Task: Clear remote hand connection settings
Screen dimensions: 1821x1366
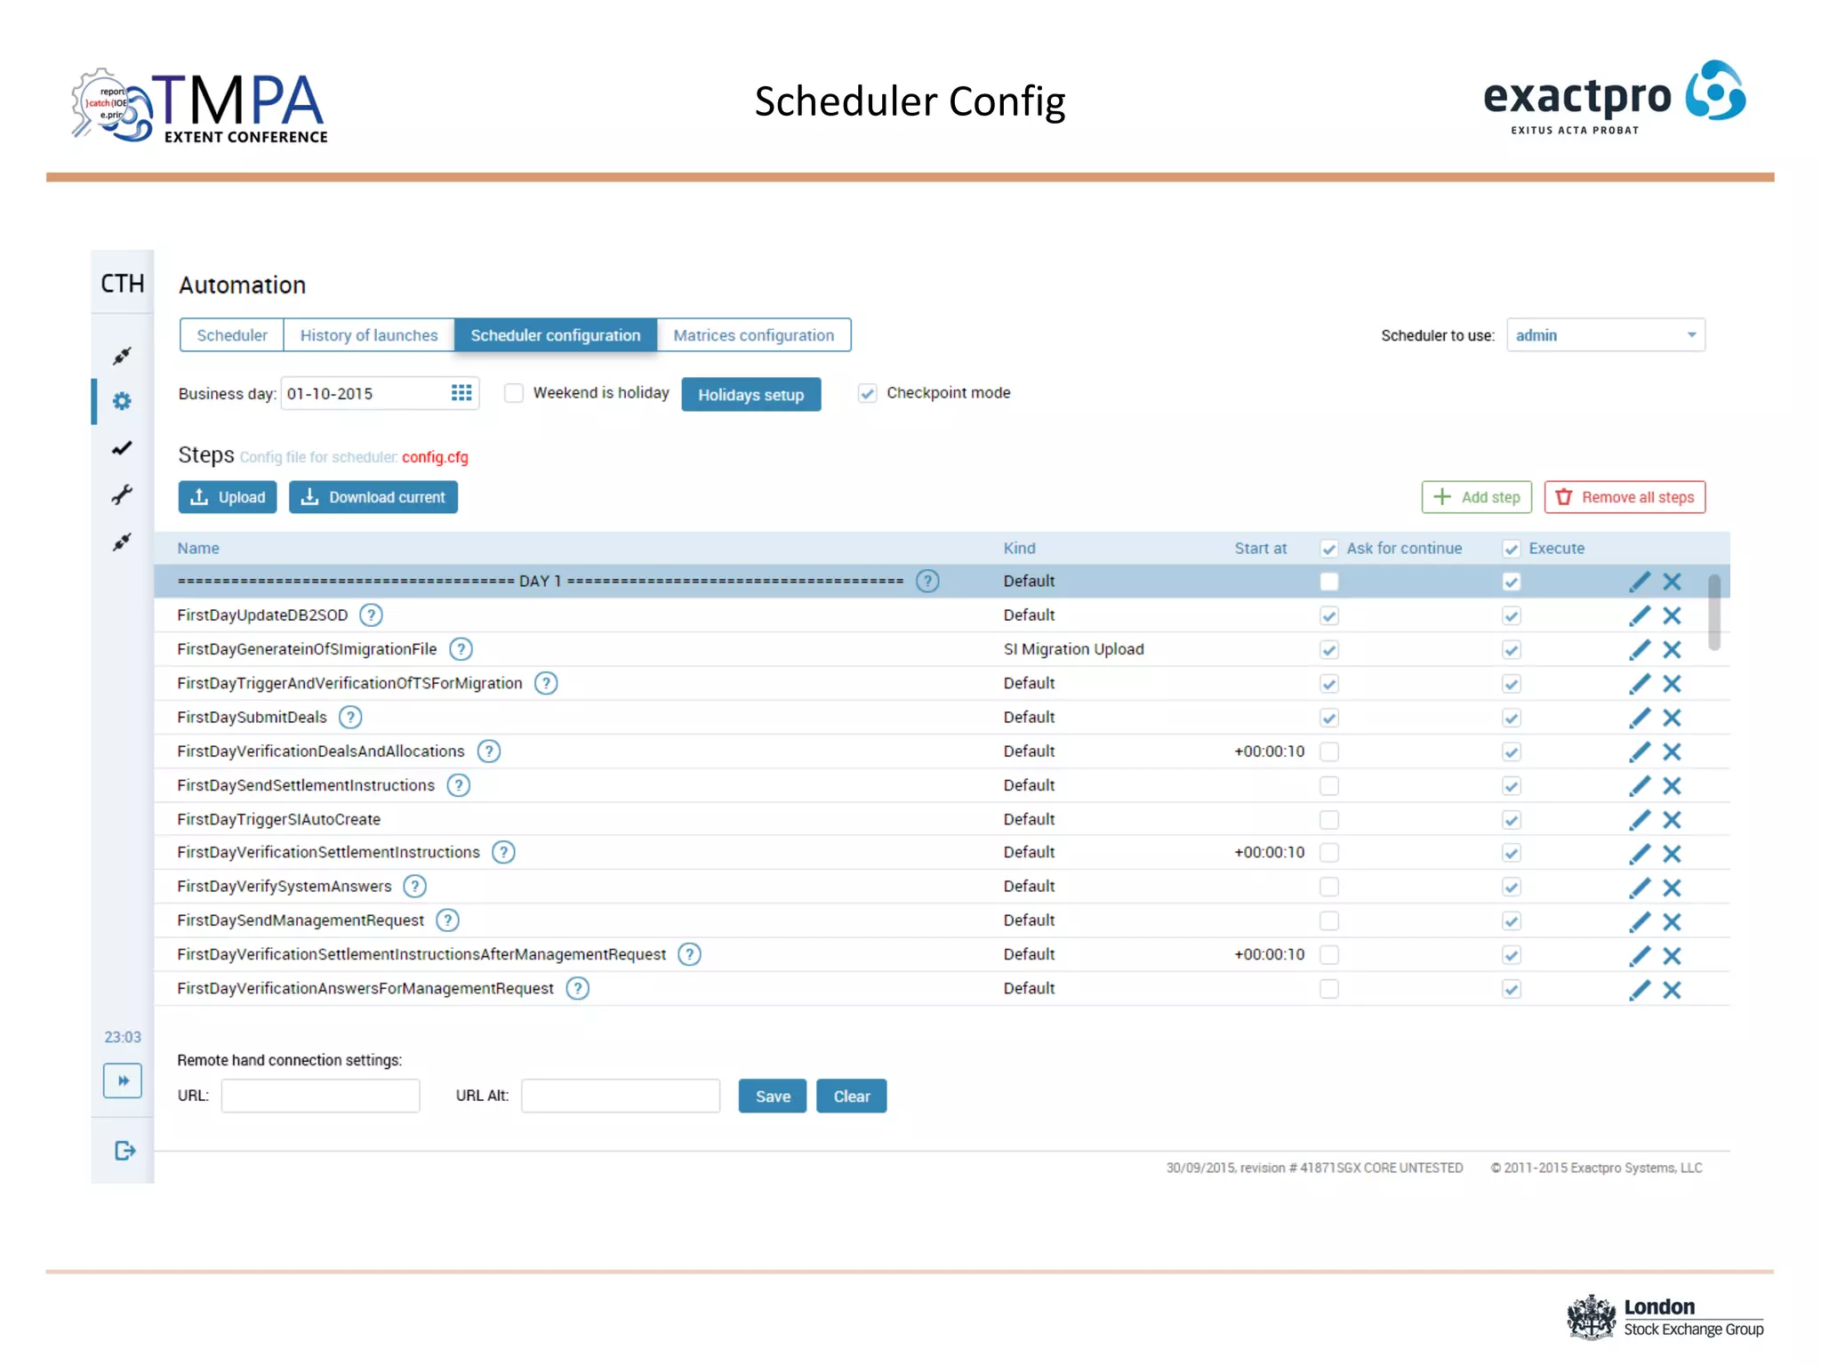Action: (852, 1097)
